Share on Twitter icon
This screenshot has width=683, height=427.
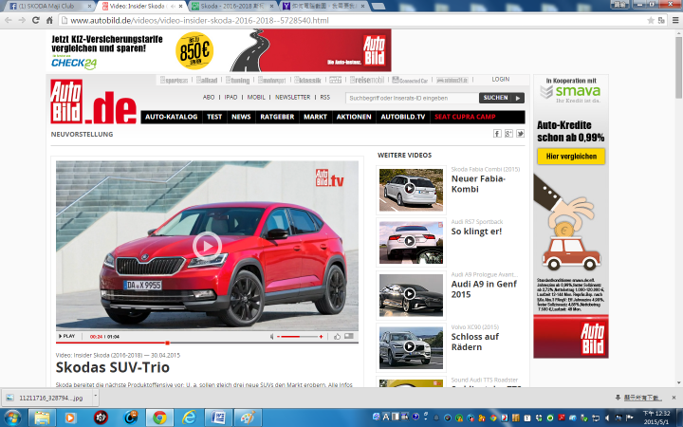[520, 134]
